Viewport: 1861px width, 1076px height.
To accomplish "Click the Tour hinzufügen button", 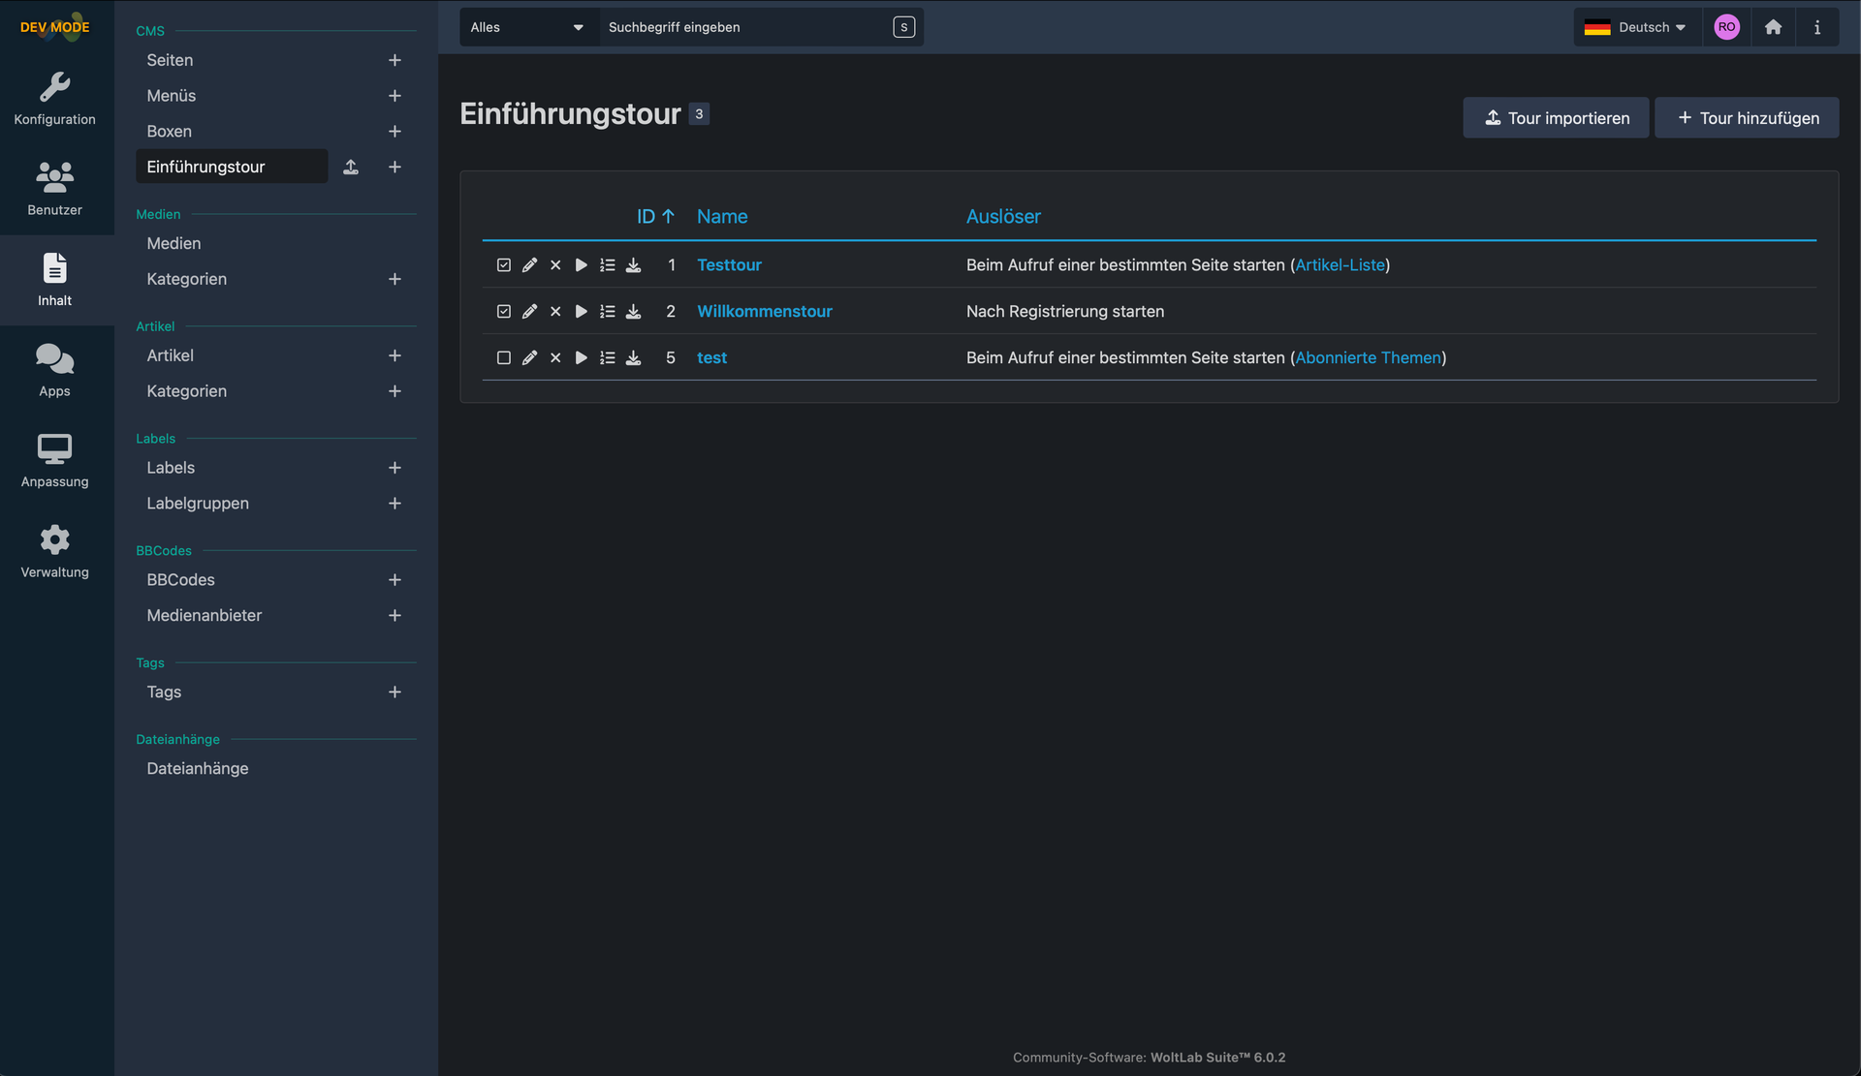I will pyautogui.click(x=1747, y=118).
